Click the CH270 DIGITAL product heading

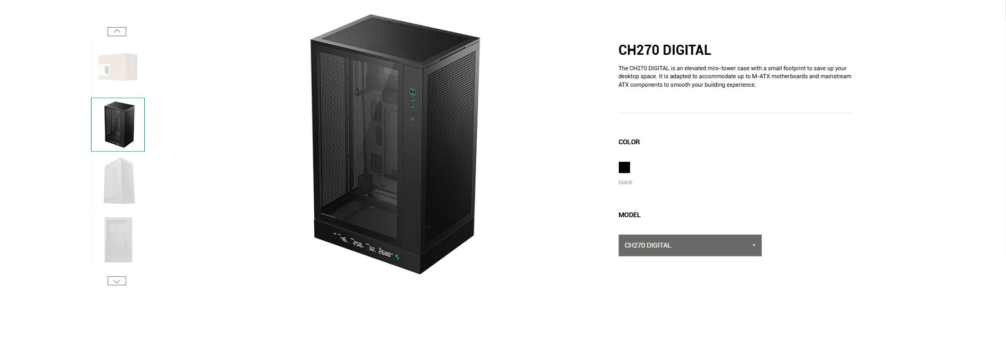tap(665, 50)
